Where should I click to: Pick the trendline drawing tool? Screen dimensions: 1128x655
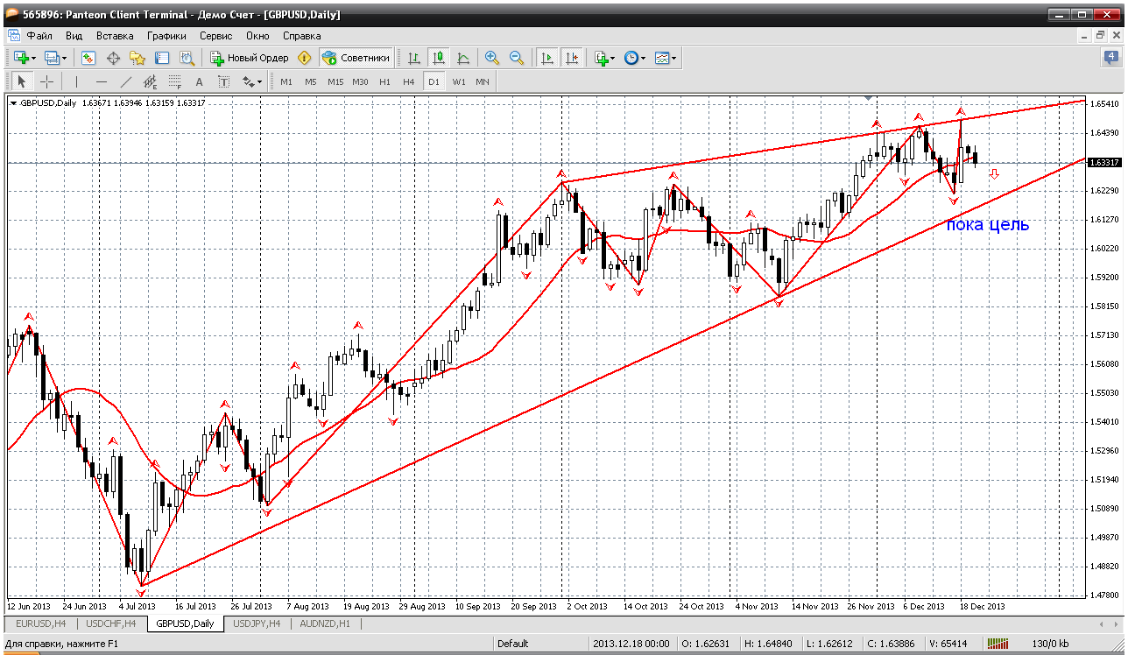[x=125, y=81]
